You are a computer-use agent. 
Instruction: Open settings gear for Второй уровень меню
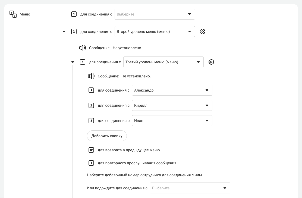203,32
